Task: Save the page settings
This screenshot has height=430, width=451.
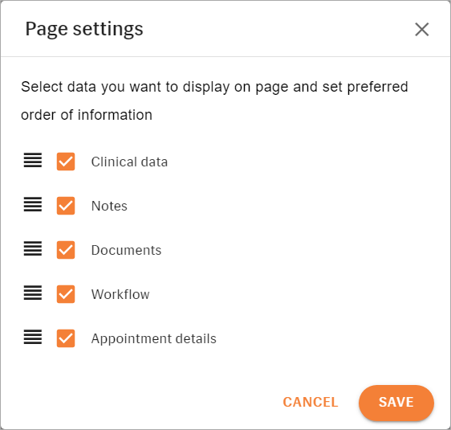Action: pos(396,403)
